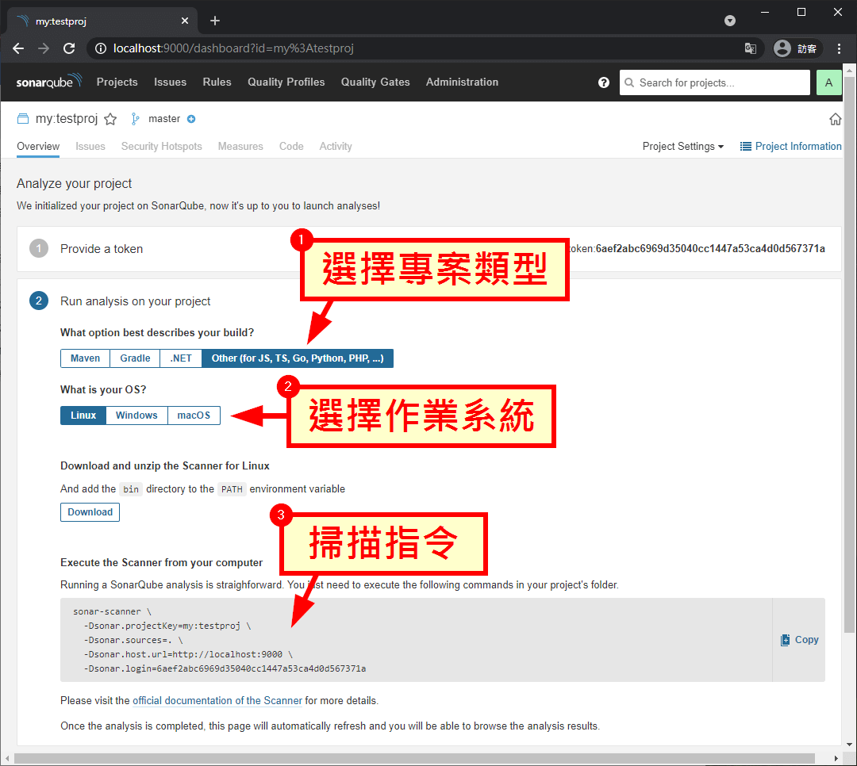
Task: Choose Linux as the OS
Action: [x=83, y=416]
